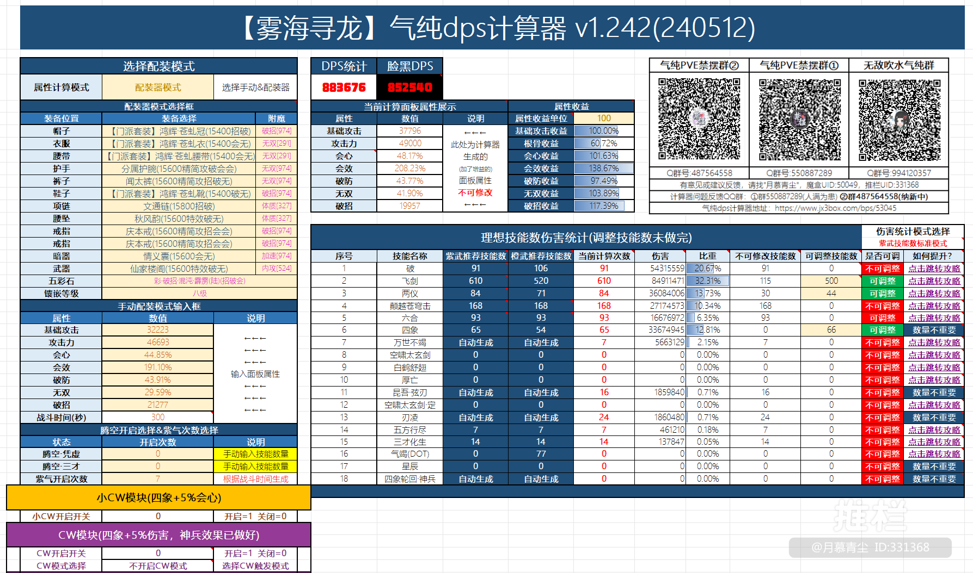973x573 pixels.
Task: Set 腾空·凭虚 开启次数 value
Action: (x=158, y=454)
